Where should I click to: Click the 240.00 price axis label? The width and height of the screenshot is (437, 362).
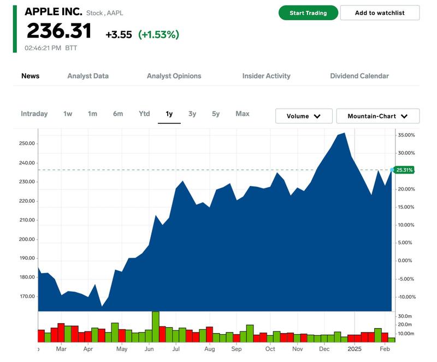27,163
